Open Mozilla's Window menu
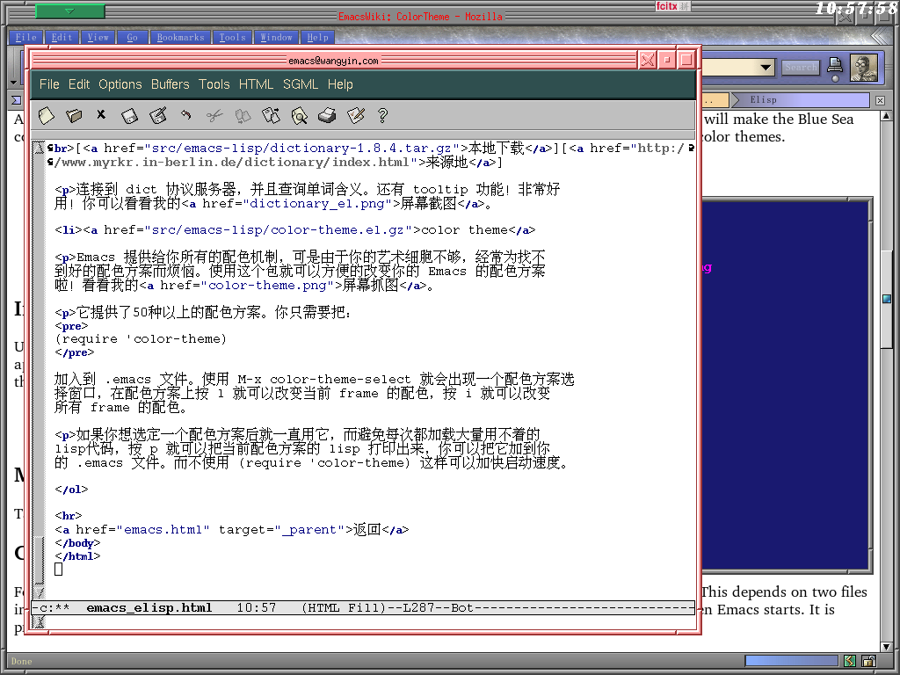The image size is (900, 675). (x=277, y=37)
